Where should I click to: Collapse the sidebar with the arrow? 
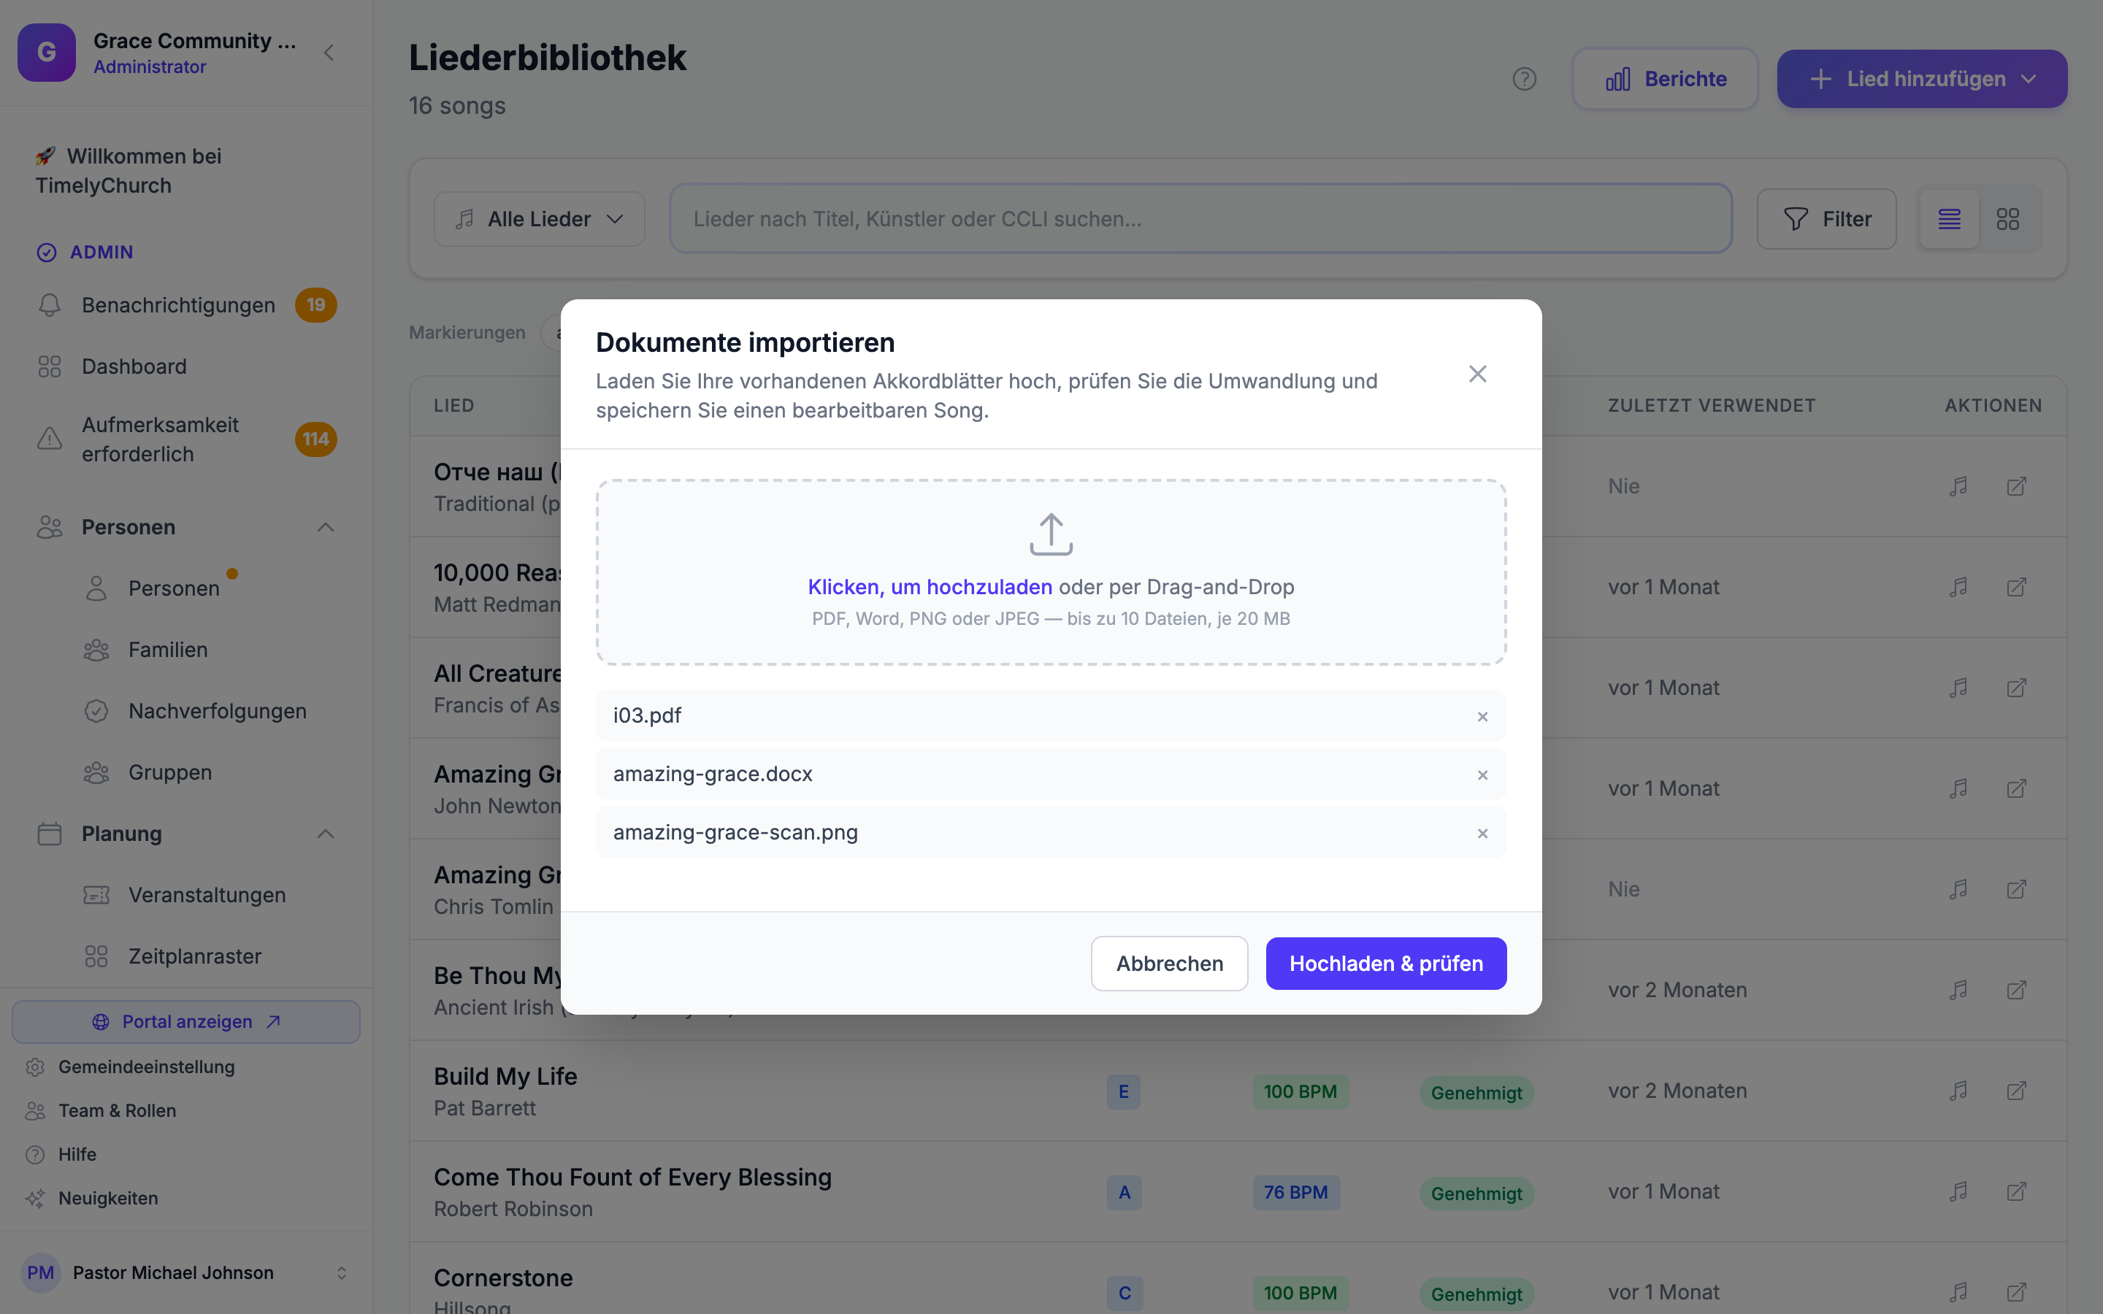click(x=329, y=53)
